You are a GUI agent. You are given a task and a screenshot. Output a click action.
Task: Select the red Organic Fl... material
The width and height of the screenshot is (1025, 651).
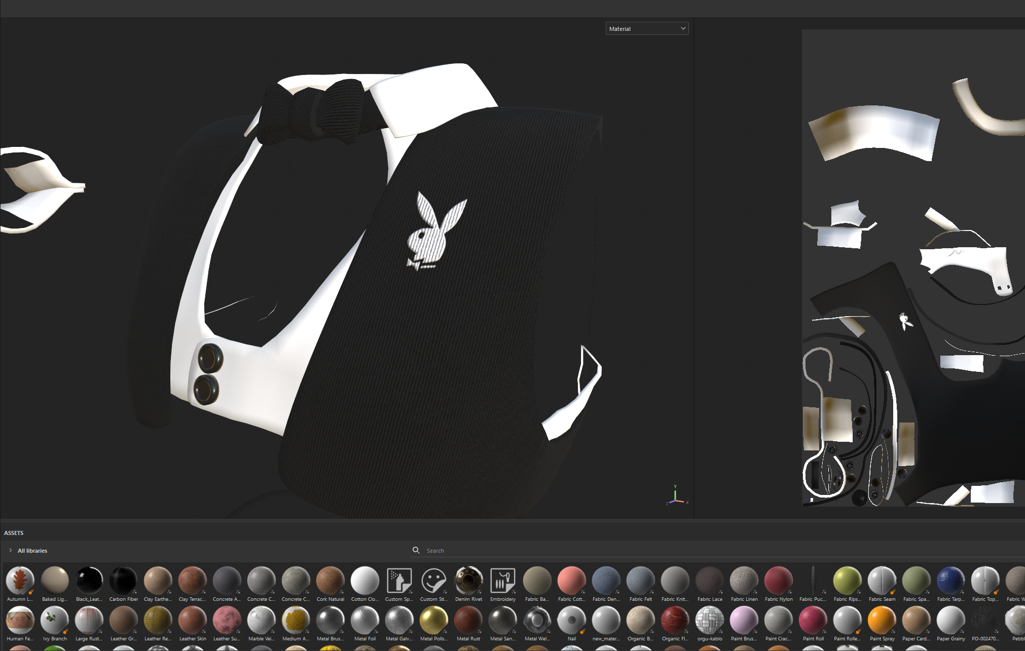675,620
